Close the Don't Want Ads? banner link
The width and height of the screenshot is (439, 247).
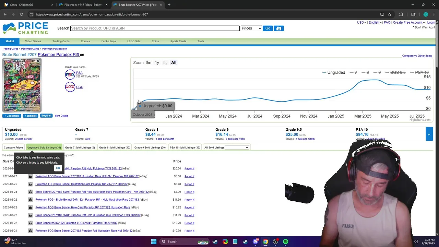click(424, 27)
